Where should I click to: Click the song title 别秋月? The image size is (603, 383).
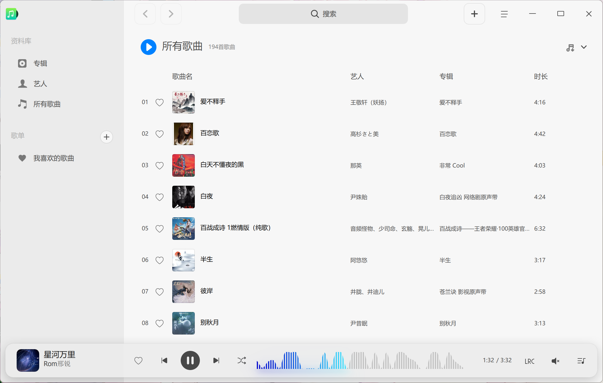tap(209, 322)
